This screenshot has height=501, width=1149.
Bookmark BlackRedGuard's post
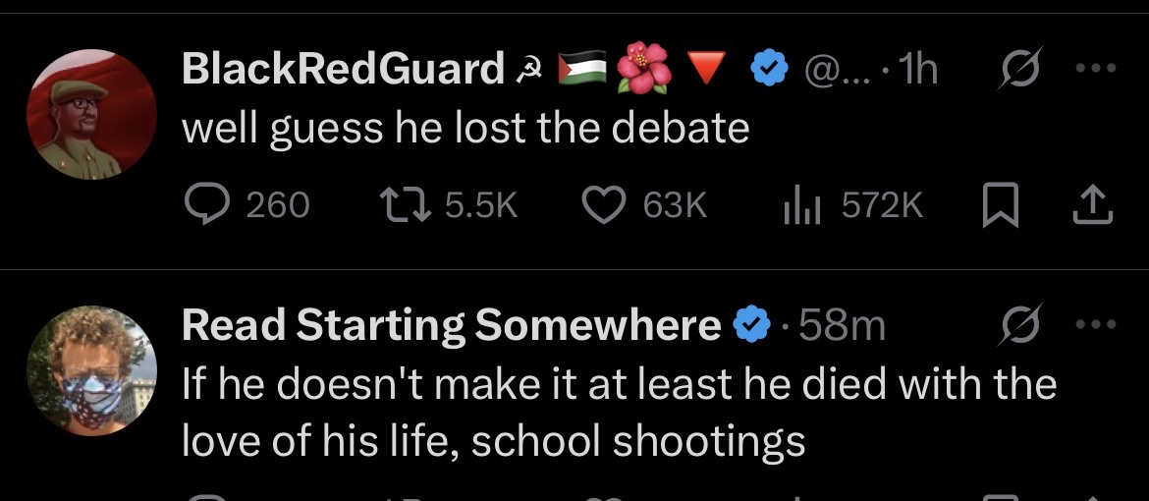(997, 205)
